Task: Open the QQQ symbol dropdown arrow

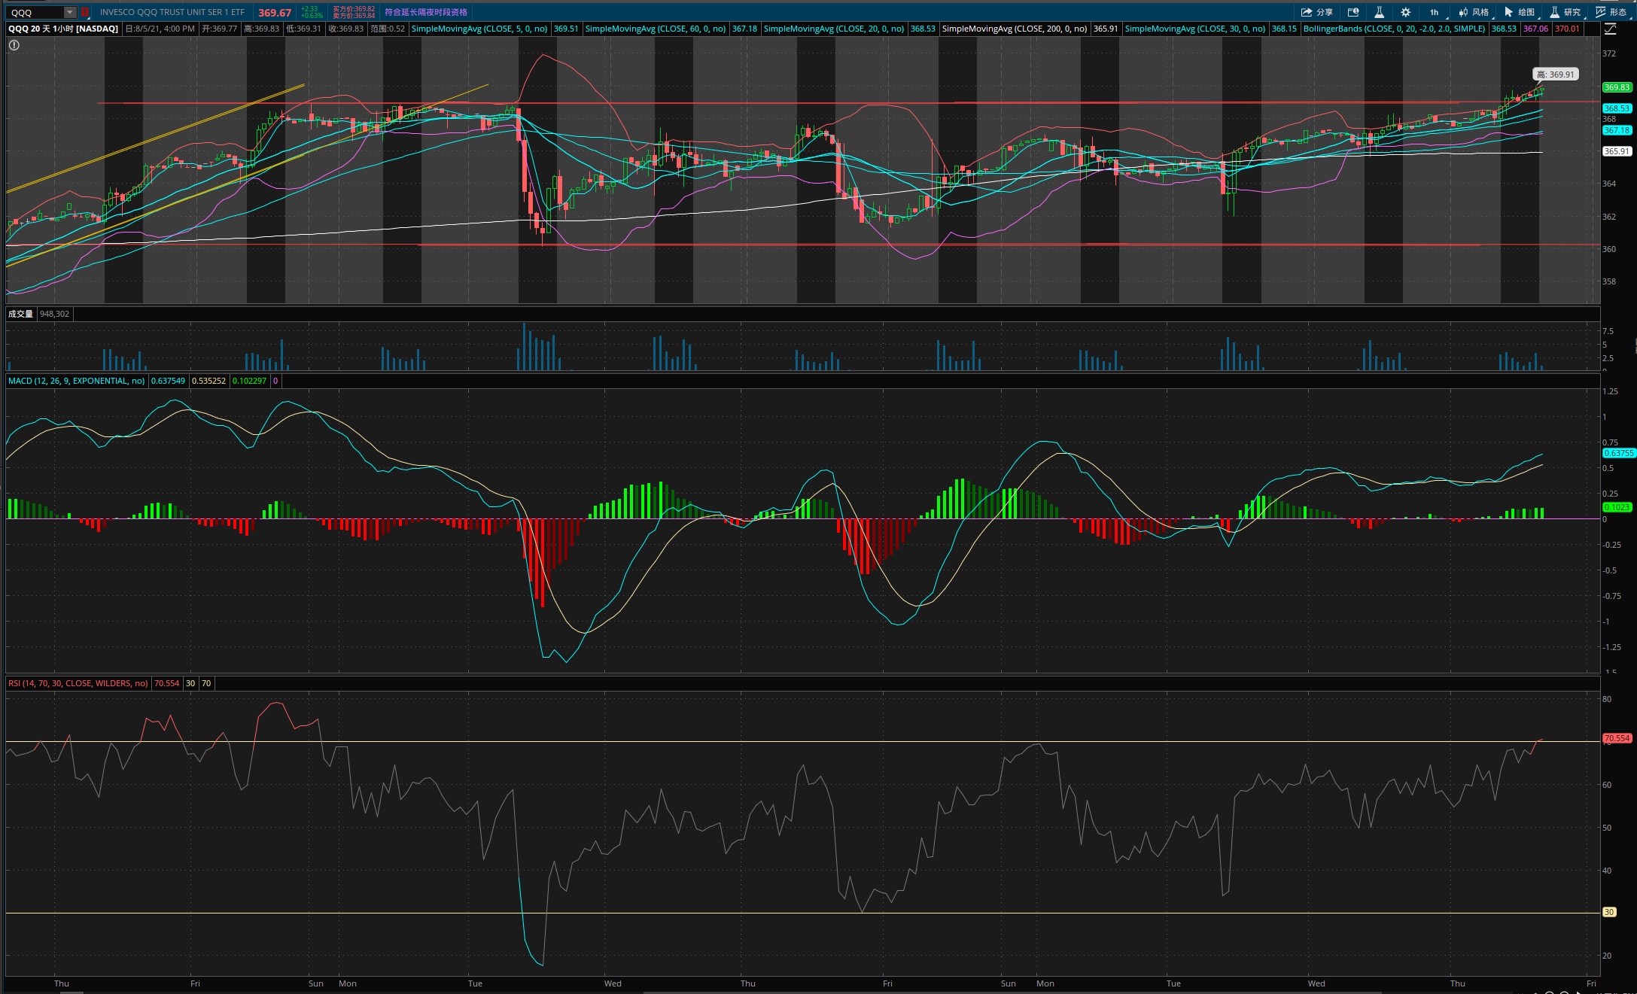Action: pos(69,12)
